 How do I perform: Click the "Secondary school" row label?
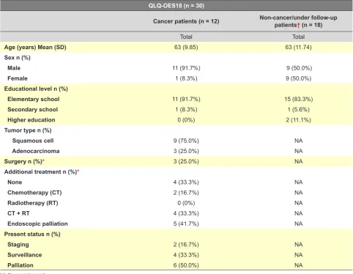(x=33, y=110)
